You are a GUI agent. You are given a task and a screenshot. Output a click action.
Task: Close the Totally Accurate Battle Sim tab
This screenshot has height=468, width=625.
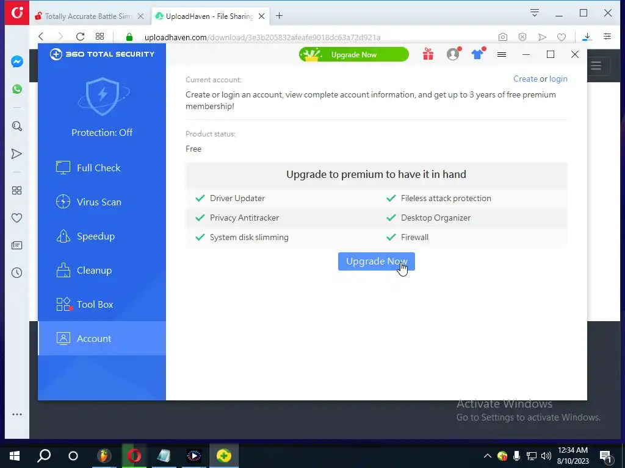tap(140, 16)
